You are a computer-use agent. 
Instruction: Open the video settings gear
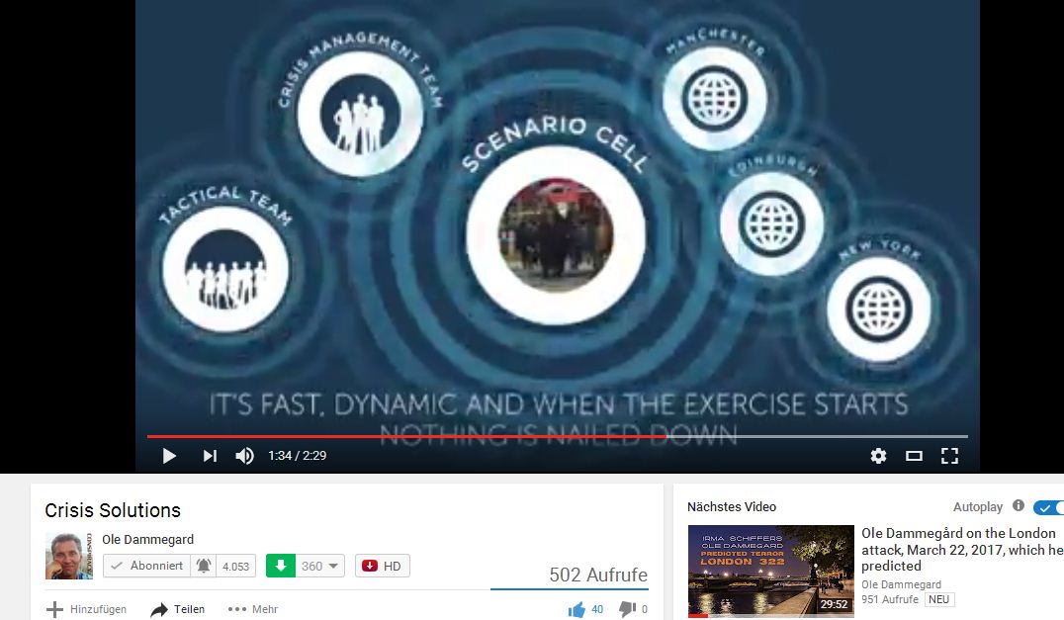tap(878, 456)
